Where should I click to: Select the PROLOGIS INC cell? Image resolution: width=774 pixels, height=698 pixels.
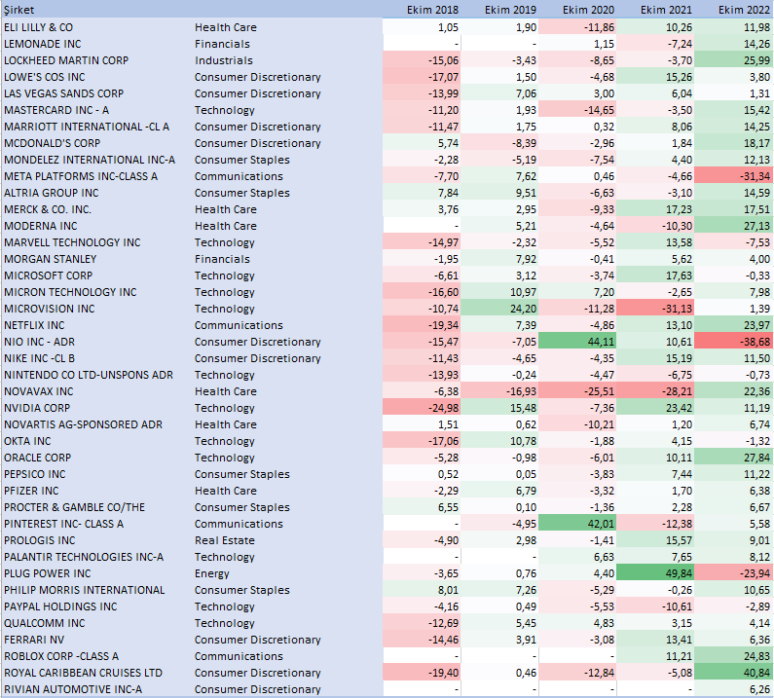[40, 540]
